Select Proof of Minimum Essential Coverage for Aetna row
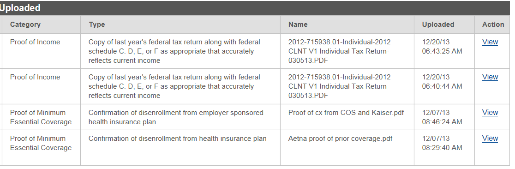 (x=41, y=143)
